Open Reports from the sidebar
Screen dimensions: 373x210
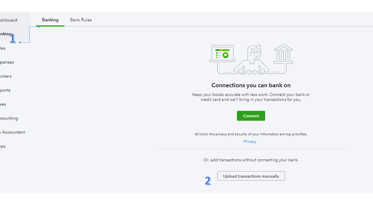[5, 90]
